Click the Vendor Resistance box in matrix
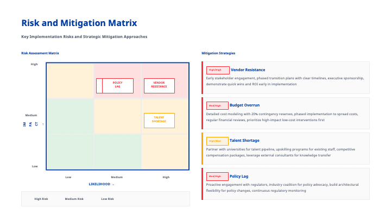Image resolution: width=391 pixels, height=220 pixels. click(159, 85)
